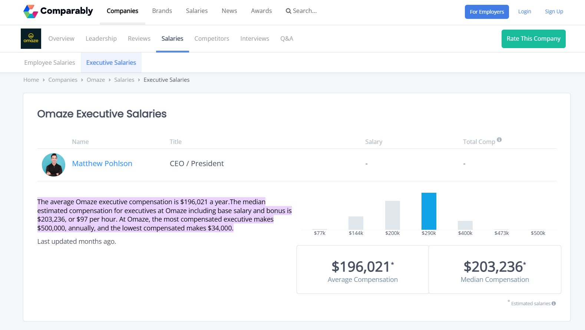Click the Total Comp info icon
585x330 pixels.
pos(499,140)
